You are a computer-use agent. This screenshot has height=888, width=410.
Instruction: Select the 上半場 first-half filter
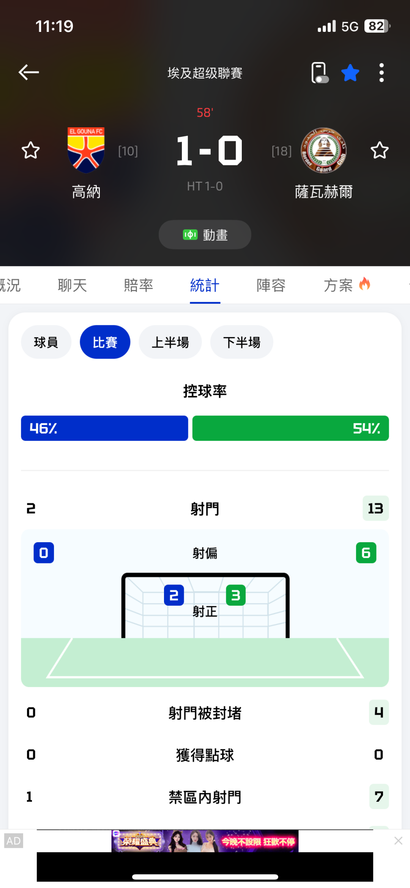tap(170, 342)
